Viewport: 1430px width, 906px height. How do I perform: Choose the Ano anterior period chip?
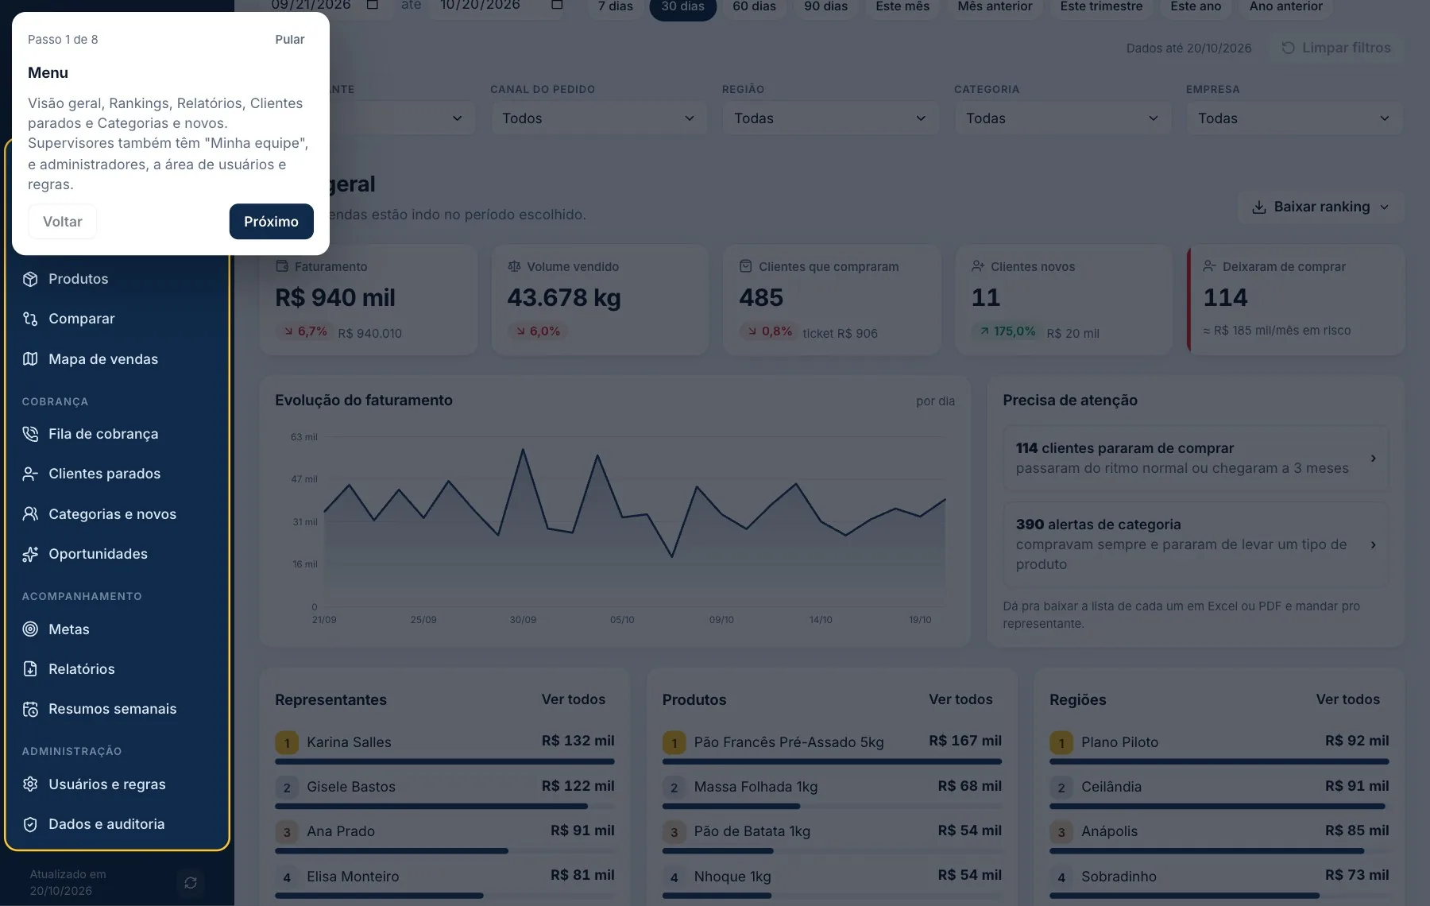1285,7
